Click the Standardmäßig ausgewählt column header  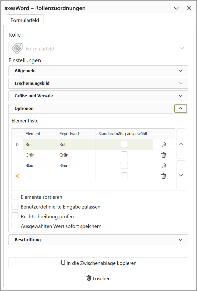point(124,134)
